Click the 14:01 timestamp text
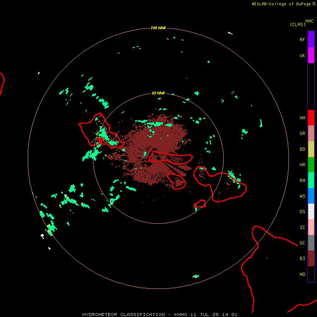 click(x=230, y=315)
